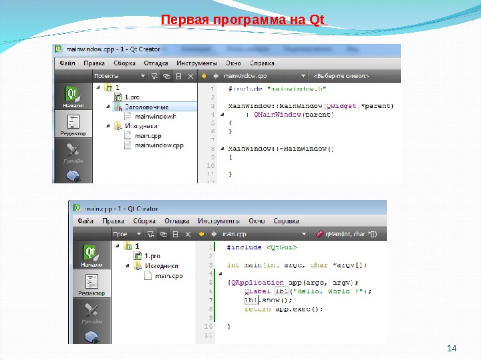Select mainwindow.h in project tree
481x360 pixels.
(x=150, y=116)
